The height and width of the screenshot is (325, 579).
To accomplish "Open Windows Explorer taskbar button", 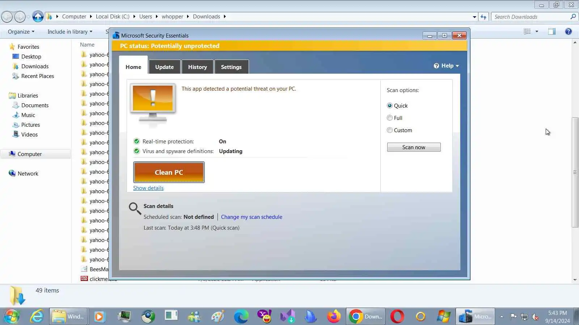I will point(68,317).
